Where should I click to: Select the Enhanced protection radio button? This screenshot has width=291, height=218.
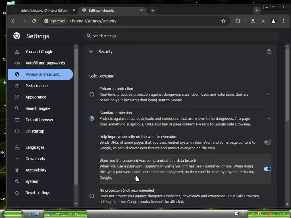92,94
